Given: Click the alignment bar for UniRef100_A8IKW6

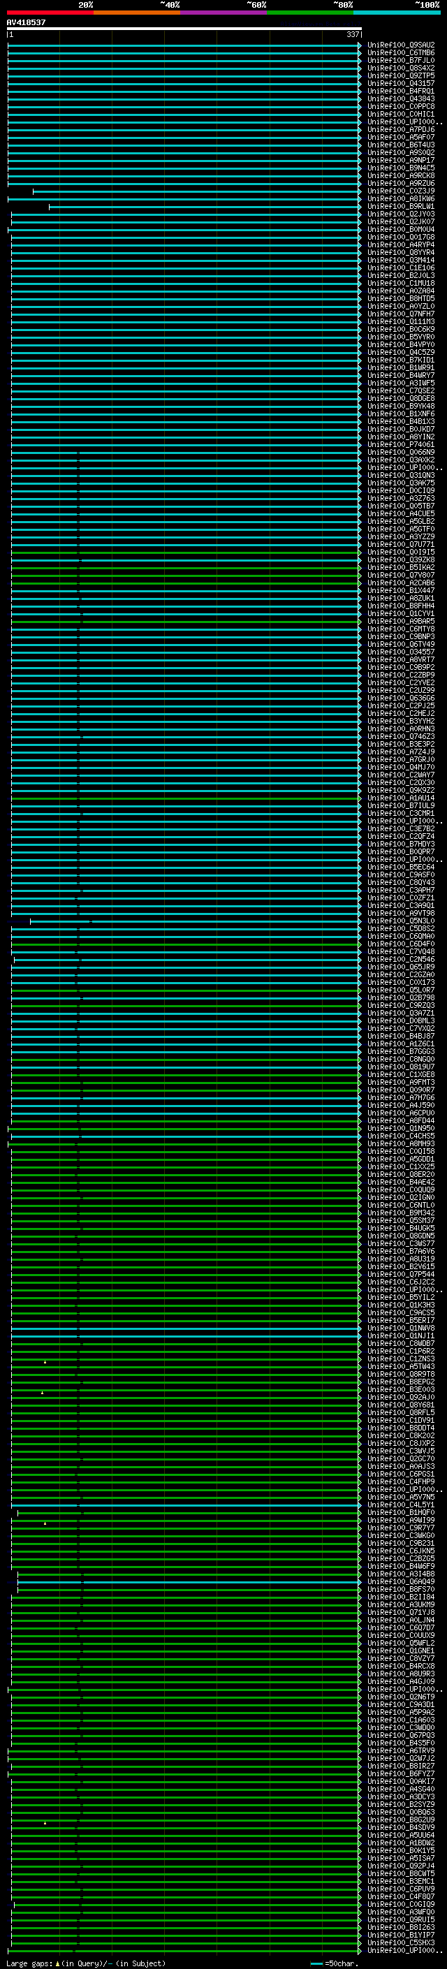Looking at the screenshot, I should [184, 199].
